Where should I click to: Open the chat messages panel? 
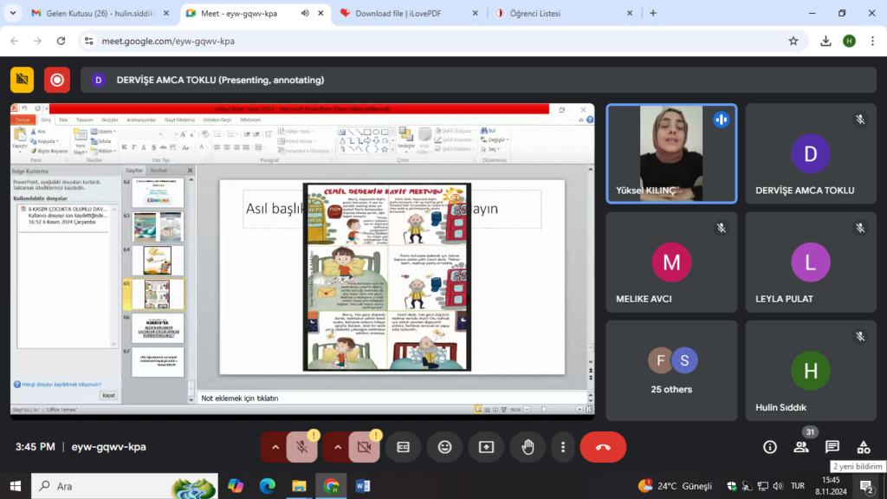pos(832,447)
